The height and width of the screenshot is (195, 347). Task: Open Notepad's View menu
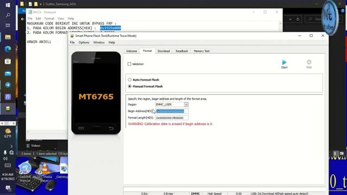tap(61, 18)
